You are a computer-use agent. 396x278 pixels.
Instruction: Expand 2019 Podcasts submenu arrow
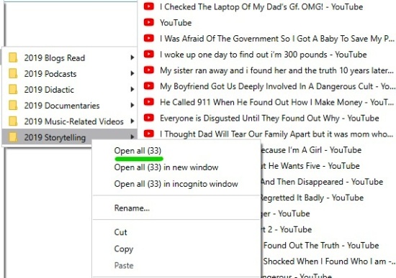click(x=132, y=73)
